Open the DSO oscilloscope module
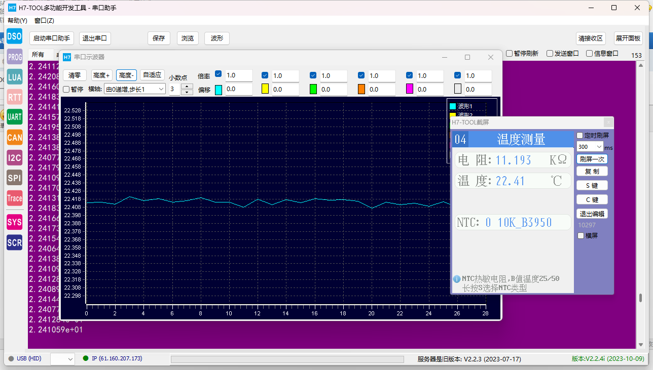 pyautogui.click(x=15, y=36)
